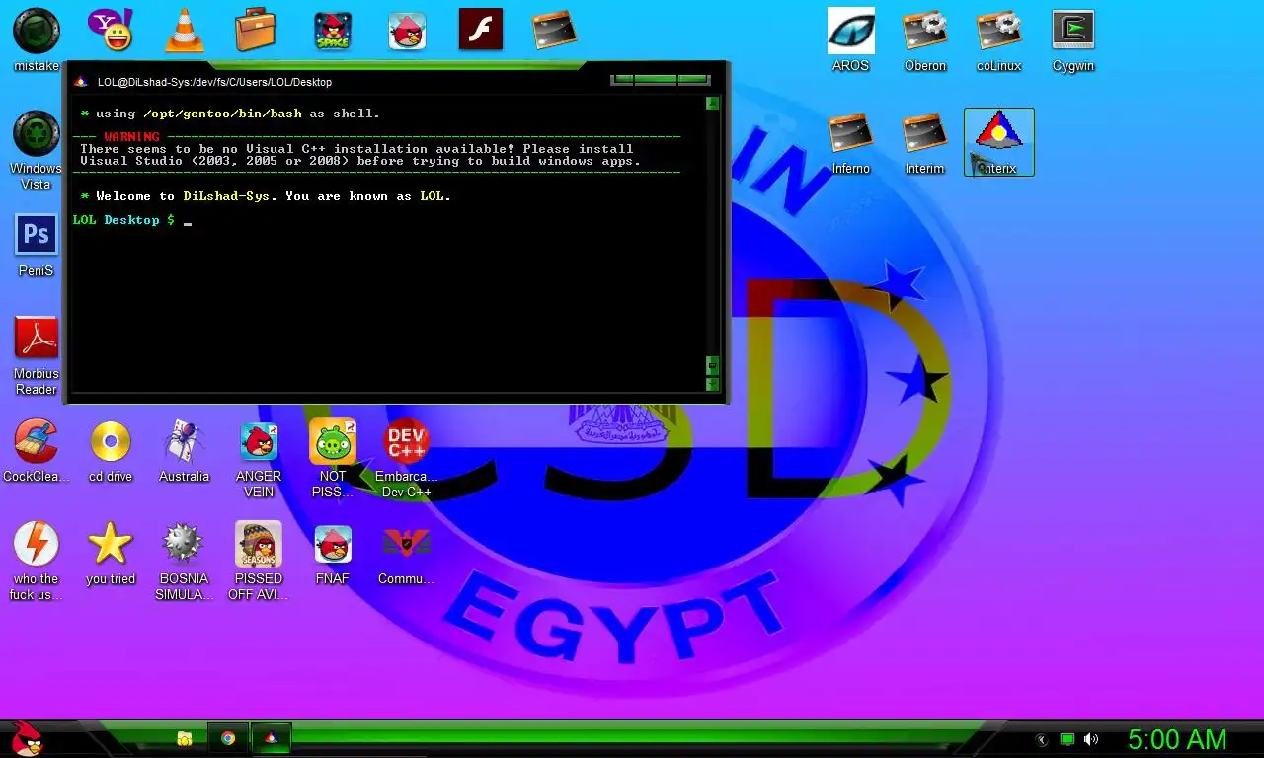Launch the Angry Birds Space icon
The width and height of the screenshot is (1264, 758).
click(x=333, y=30)
